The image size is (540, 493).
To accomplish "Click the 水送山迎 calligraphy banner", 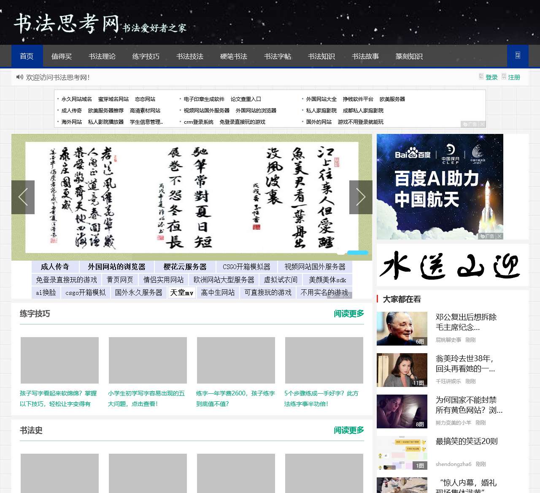I will pyautogui.click(x=452, y=265).
